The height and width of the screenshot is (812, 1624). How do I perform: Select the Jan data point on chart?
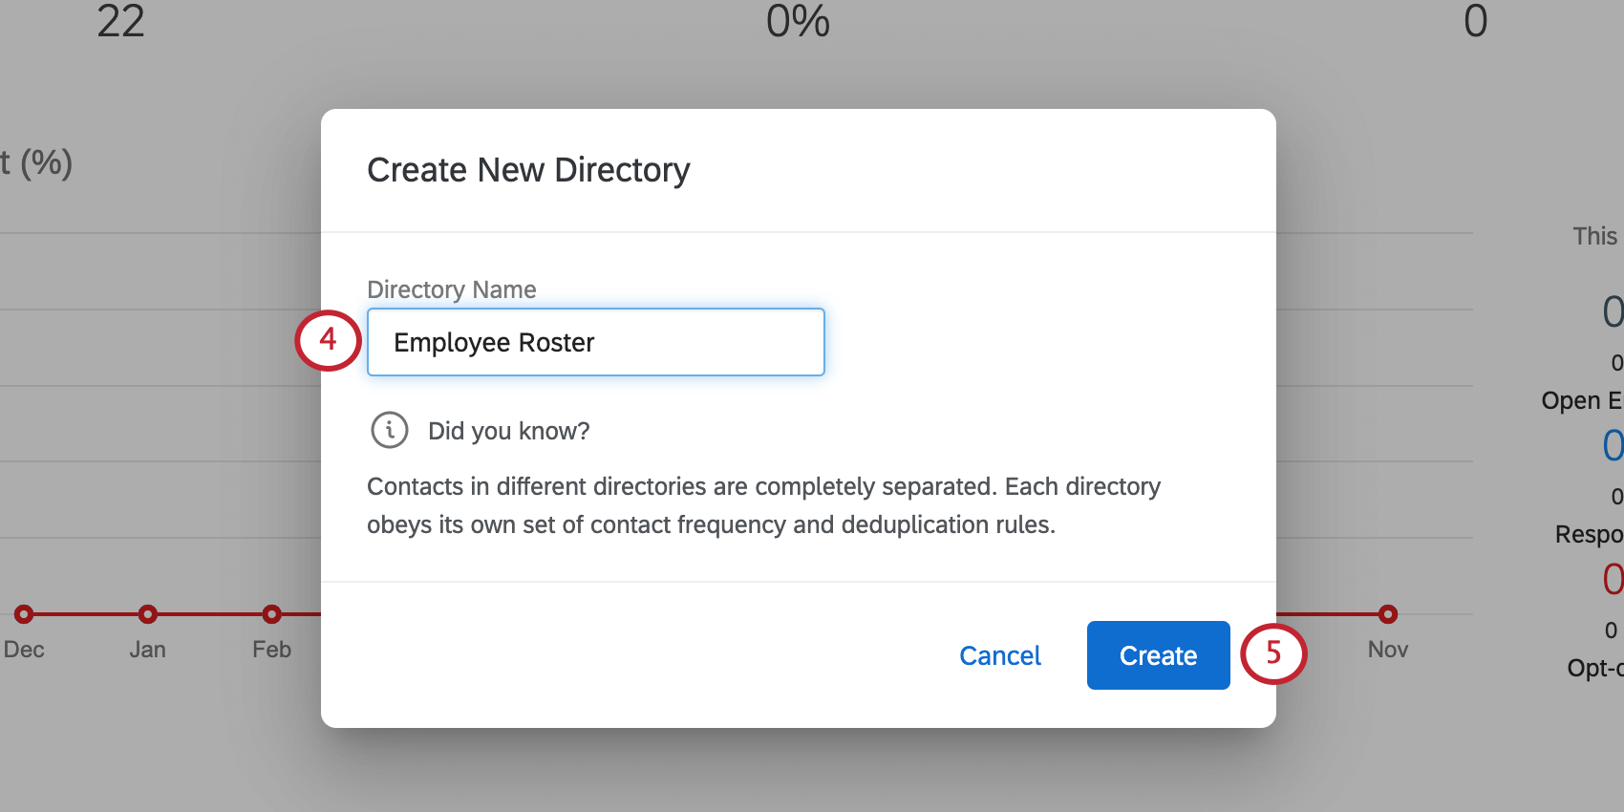[147, 614]
